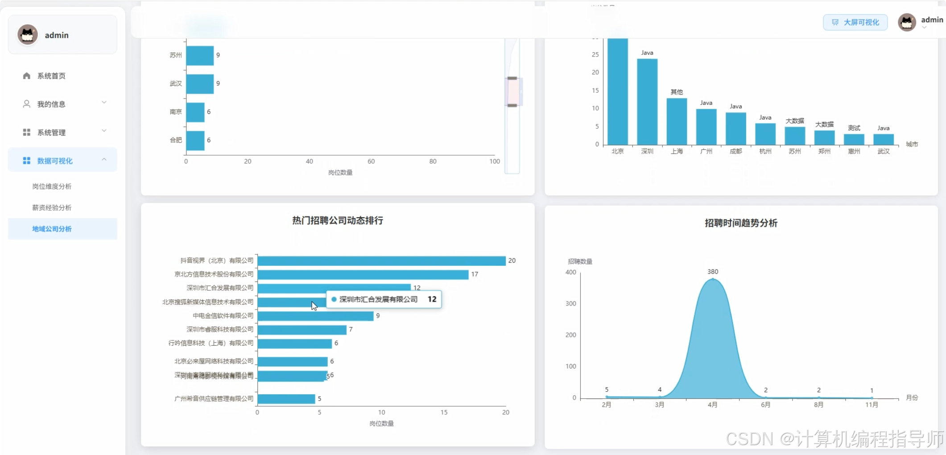This screenshot has height=455, width=946.
Task: Click the 11月 data point valued 1
Action: (x=872, y=398)
